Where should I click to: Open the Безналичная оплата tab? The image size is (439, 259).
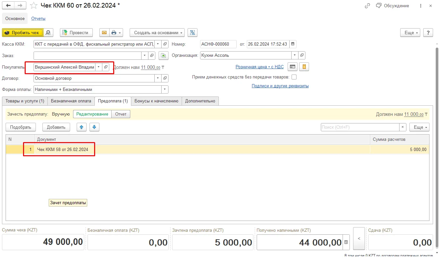[71, 101]
